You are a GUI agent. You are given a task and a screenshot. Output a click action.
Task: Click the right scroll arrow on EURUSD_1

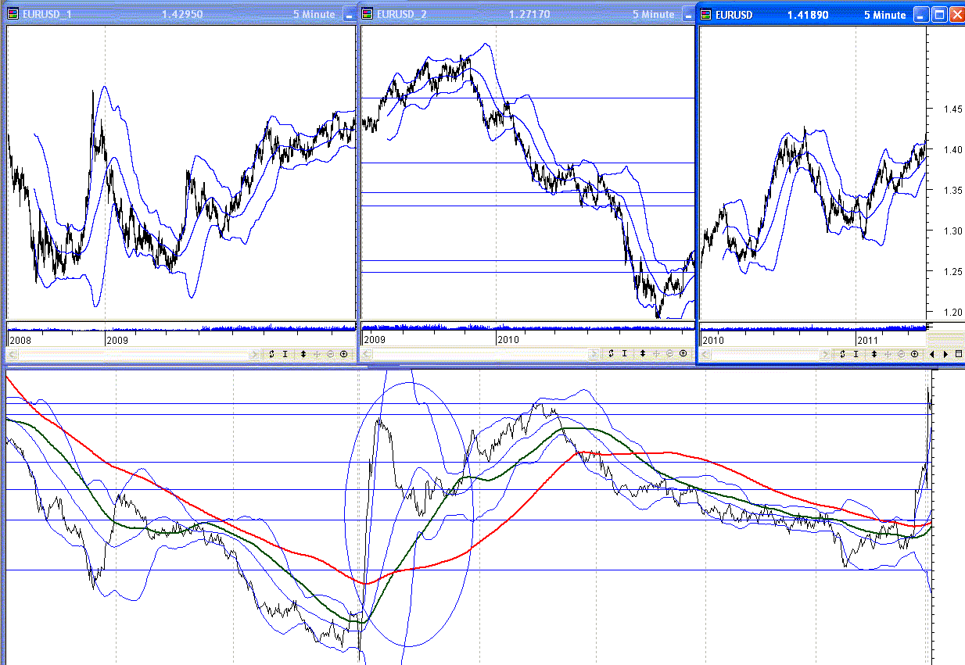255,354
